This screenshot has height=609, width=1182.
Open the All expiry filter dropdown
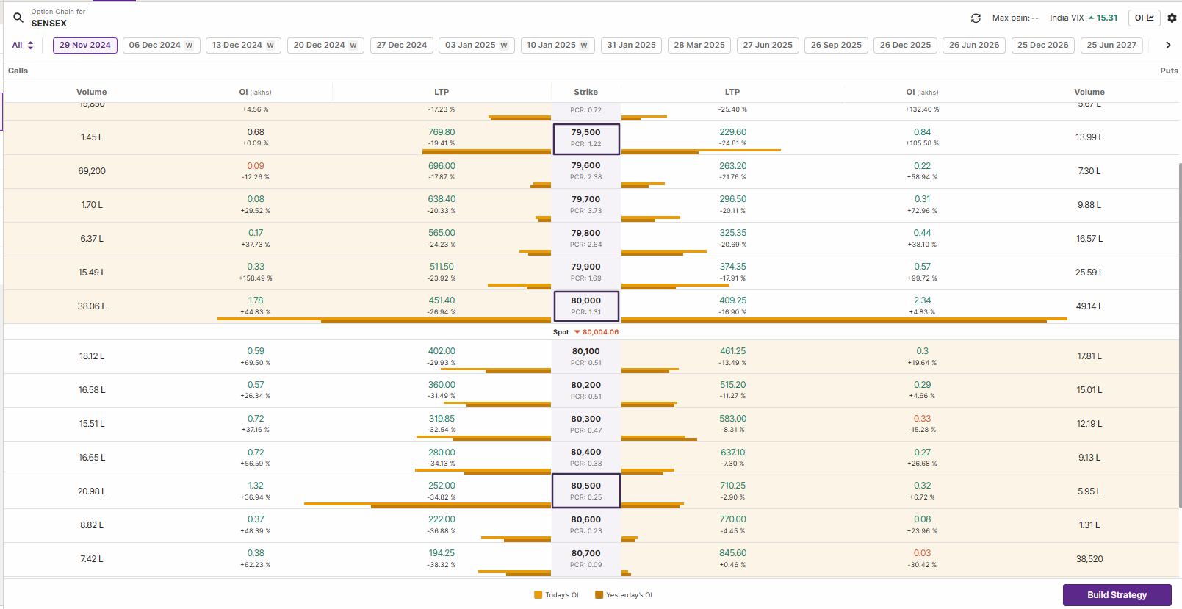click(x=23, y=45)
